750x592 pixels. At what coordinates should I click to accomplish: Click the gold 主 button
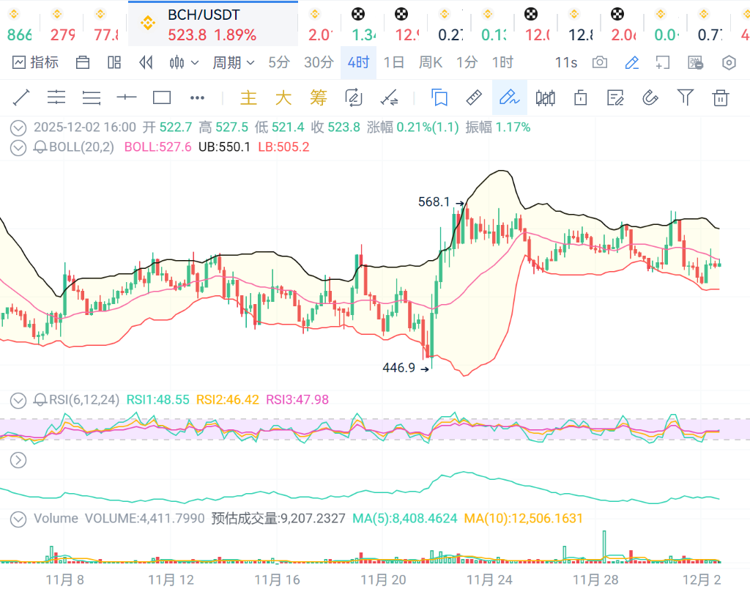pyautogui.click(x=249, y=97)
